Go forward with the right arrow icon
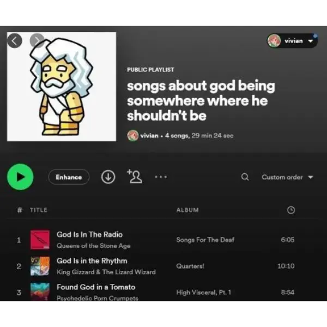The height and width of the screenshot is (327, 327). click(37, 40)
